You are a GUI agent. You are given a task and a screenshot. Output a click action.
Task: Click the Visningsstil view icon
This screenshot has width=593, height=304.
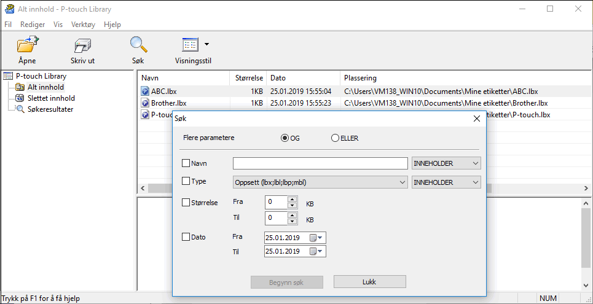[190, 45]
